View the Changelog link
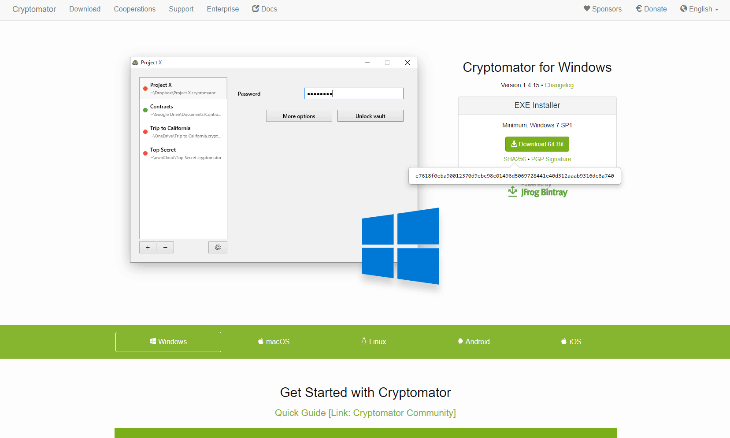 tap(559, 85)
